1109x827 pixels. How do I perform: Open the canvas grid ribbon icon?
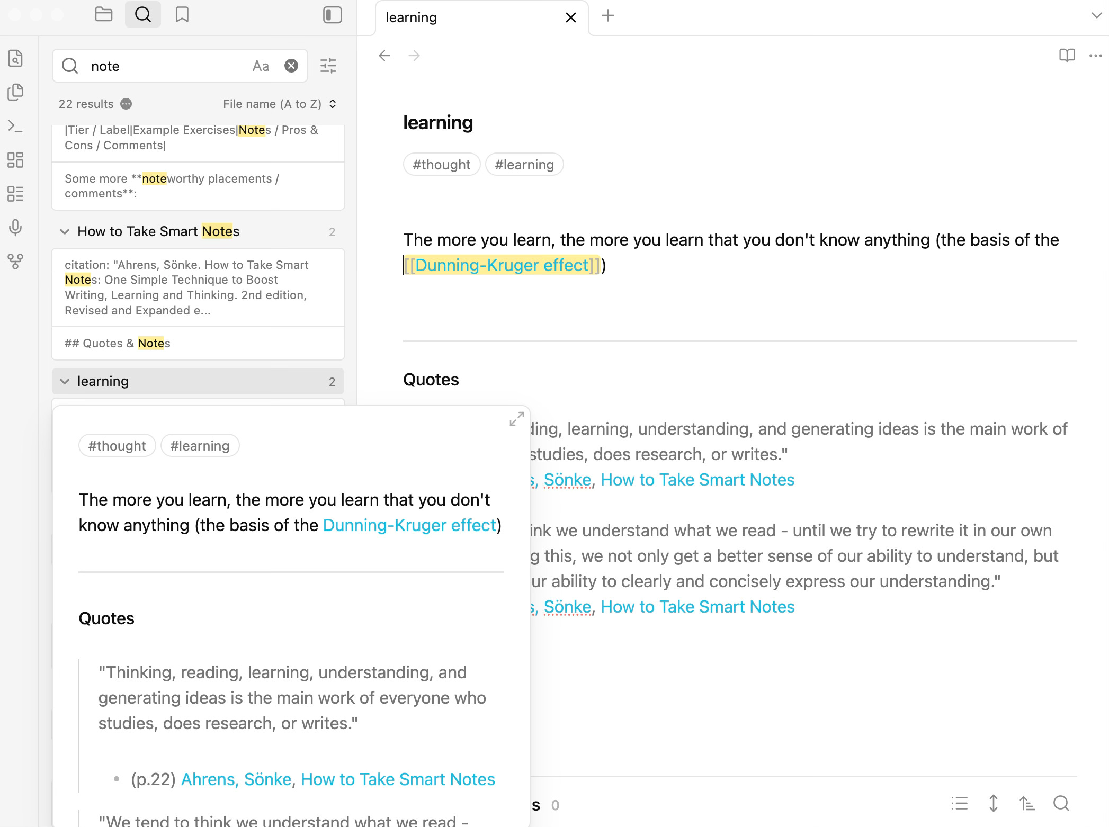pyautogui.click(x=16, y=160)
